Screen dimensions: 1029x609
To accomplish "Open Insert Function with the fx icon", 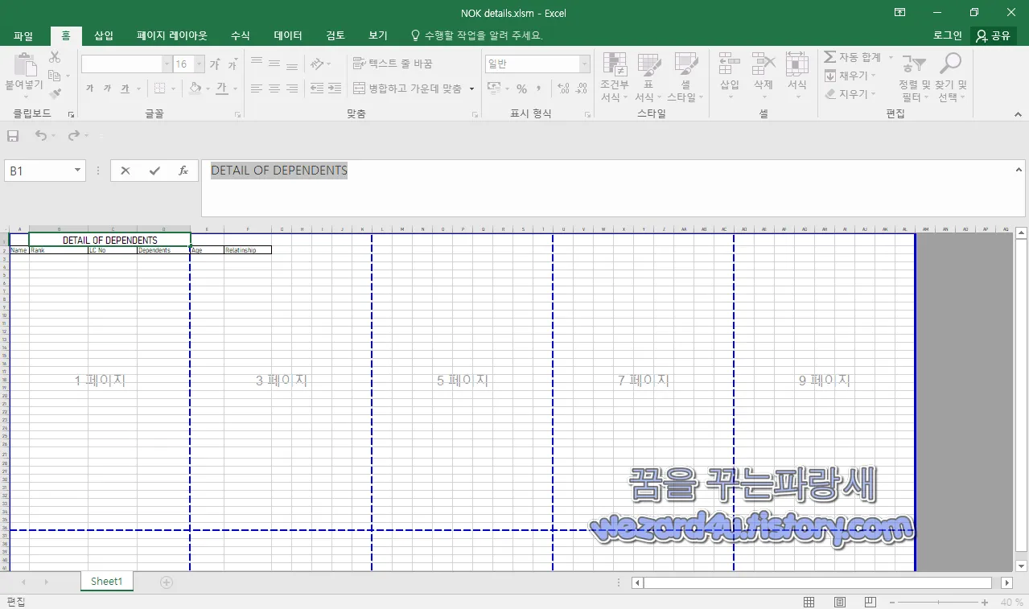I will [183, 171].
